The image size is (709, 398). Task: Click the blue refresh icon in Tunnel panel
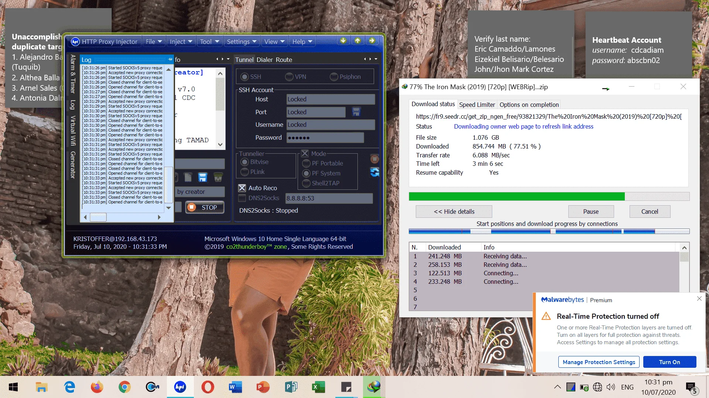(x=374, y=172)
